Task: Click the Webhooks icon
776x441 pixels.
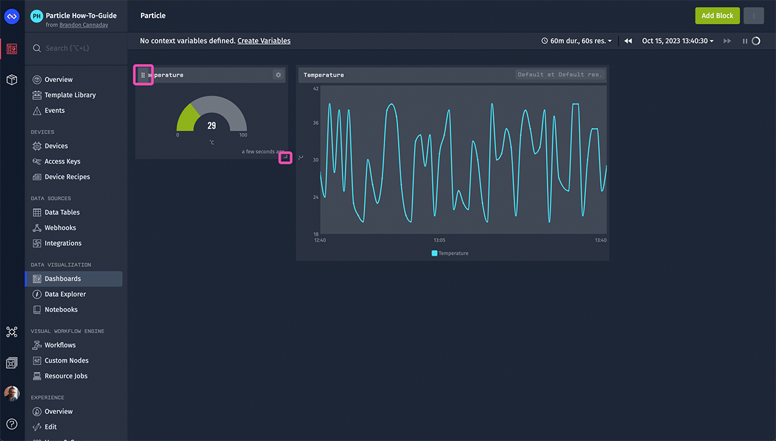Action: [37, 228]
